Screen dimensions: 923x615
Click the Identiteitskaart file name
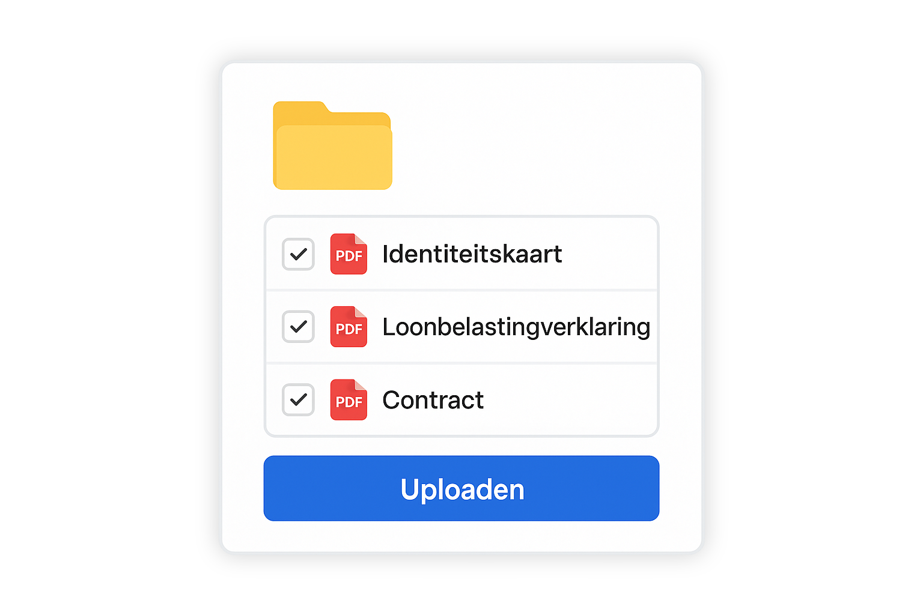pyautogui.click(x=472, y=254)
